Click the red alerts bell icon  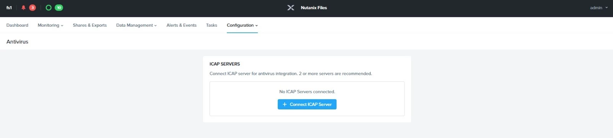23,8
